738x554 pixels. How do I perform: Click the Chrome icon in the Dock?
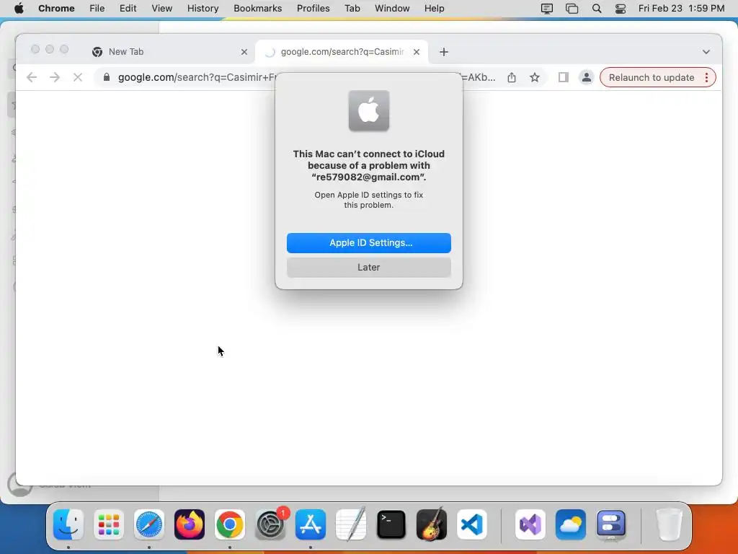230,524
